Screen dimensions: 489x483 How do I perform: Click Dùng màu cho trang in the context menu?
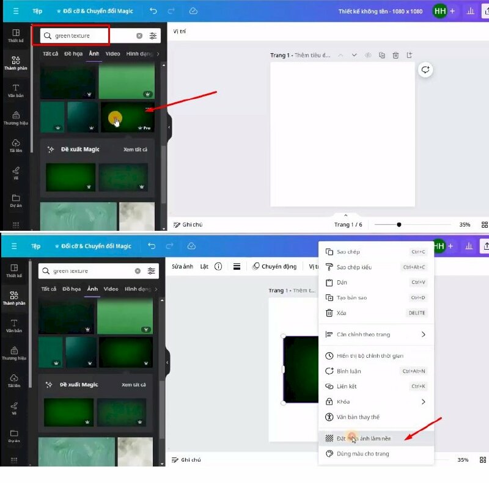point(362,454)
